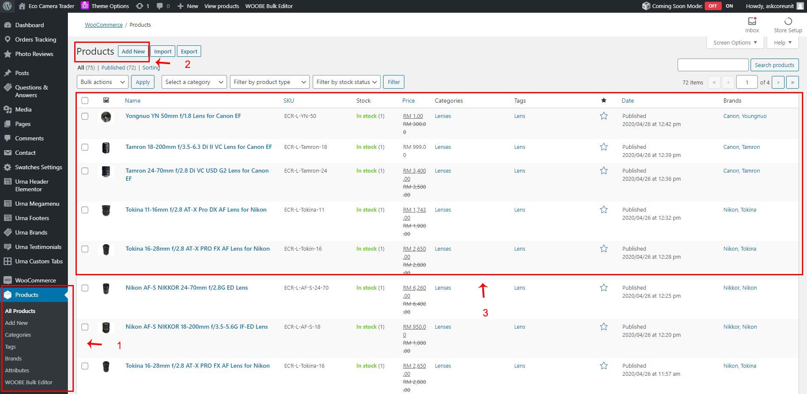
Task: Click the Tokina 16-28mm product thumbnail image
Action: (106, 249)
